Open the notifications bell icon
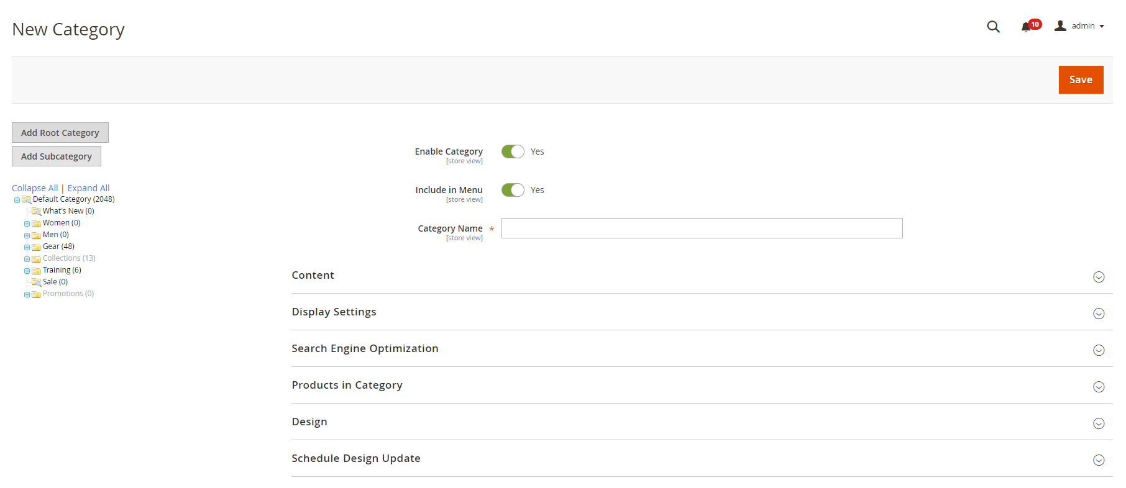 (x=1025, y=27)
